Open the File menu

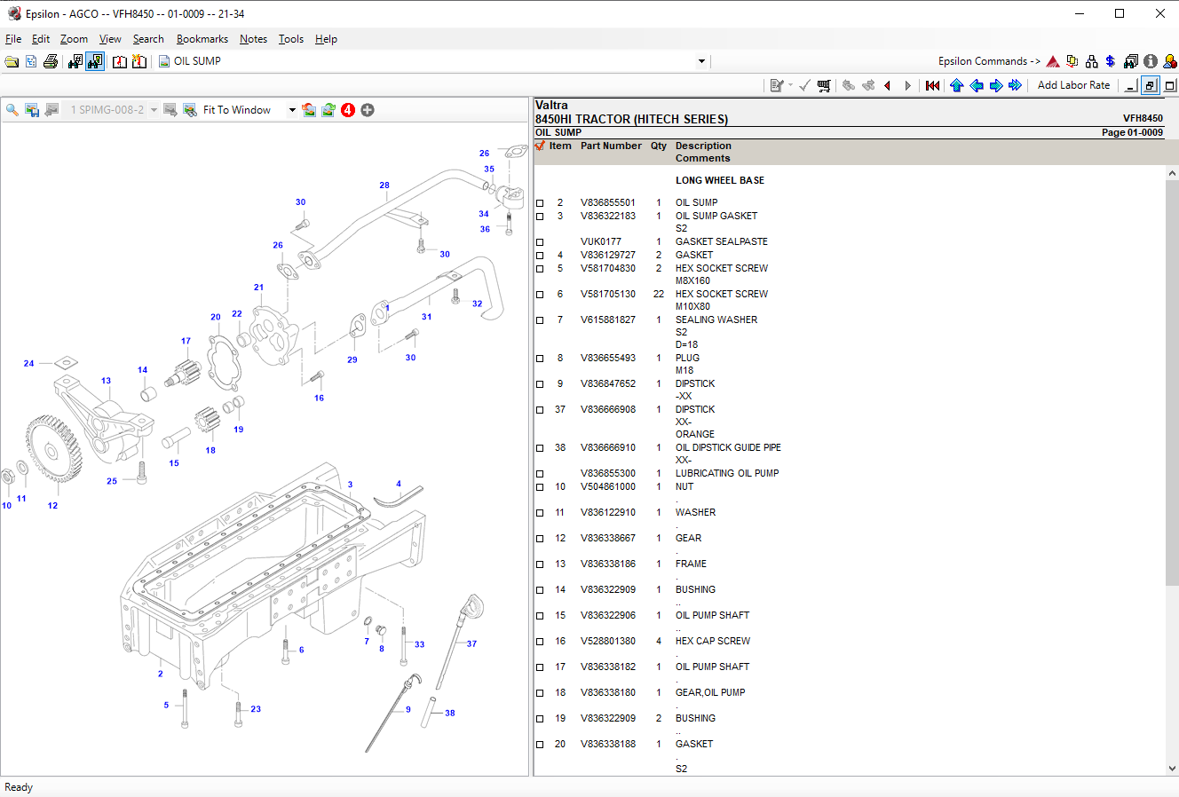[x=13, y=39]
